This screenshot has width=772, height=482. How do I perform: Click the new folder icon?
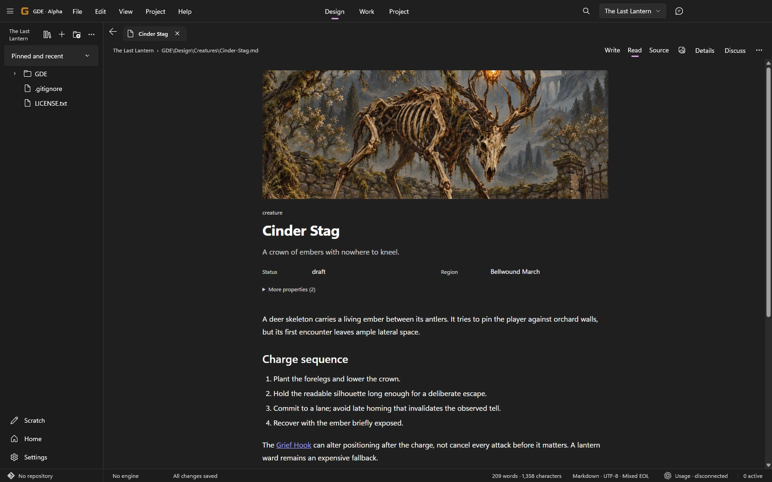coord(77,34)
